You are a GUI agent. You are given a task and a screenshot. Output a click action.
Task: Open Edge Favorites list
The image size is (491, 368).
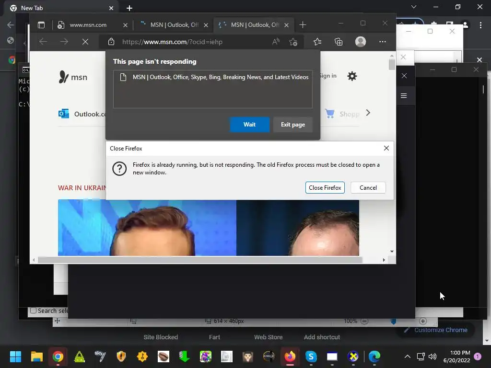point(317,42)
